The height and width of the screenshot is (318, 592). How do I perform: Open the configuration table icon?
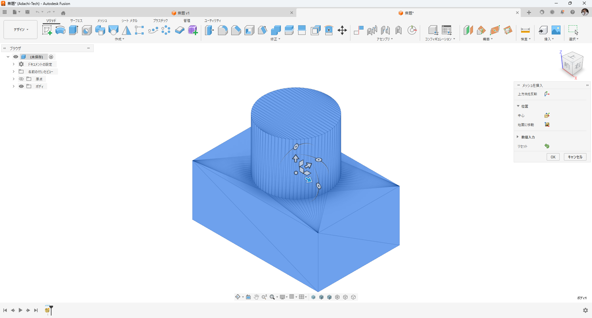tap(446, 30)
